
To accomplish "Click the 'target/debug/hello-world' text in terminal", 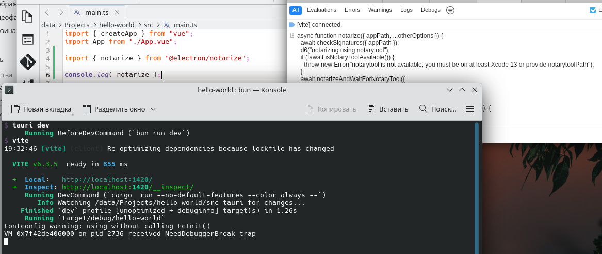I will click(x=111, y=218).
